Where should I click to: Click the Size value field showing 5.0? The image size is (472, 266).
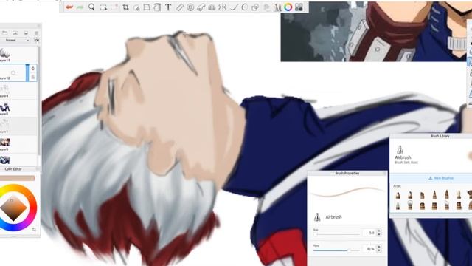click(369, 233)
